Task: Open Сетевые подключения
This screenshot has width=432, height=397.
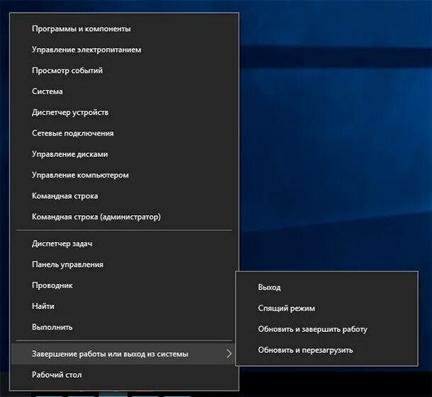Action: (x=124, y=134)
